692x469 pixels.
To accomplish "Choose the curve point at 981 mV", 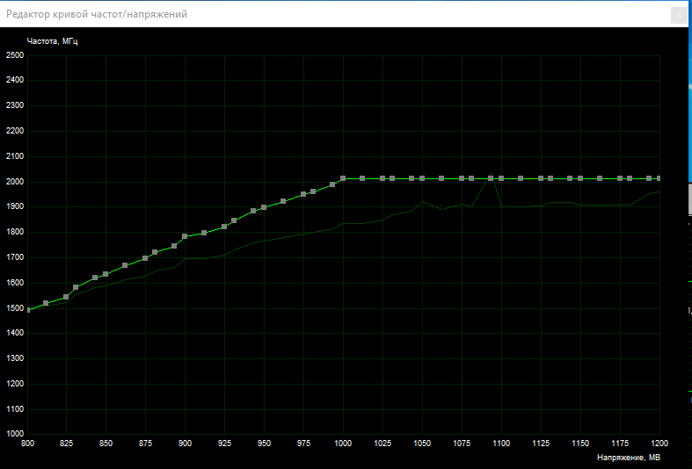I will [x=313, y=191].
